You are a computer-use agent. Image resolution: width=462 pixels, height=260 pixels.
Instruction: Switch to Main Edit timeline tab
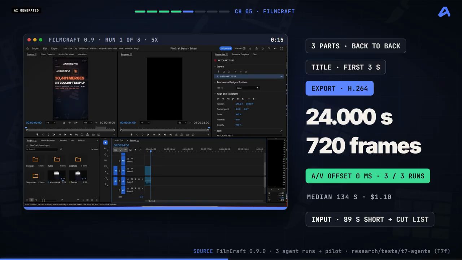pyautogui.click(x=119, y=140)
